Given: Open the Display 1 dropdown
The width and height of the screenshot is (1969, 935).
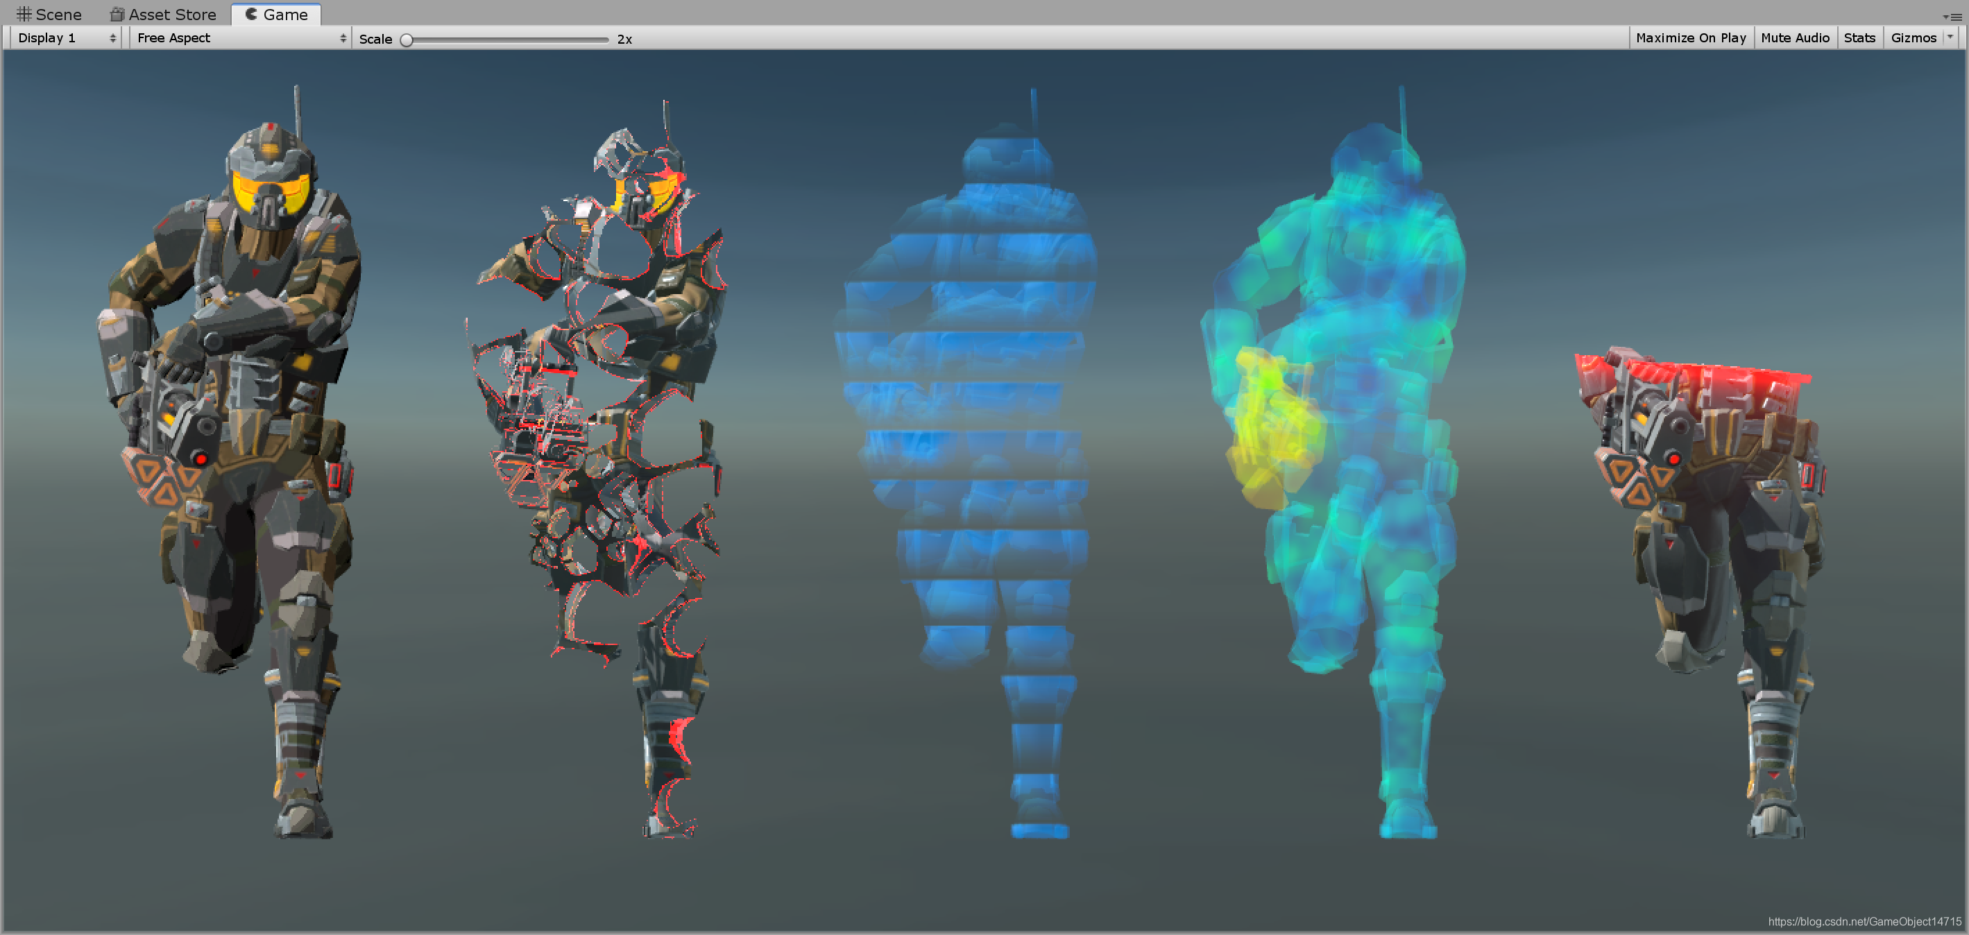Looking at the screenshot, I should click(66, 37).
